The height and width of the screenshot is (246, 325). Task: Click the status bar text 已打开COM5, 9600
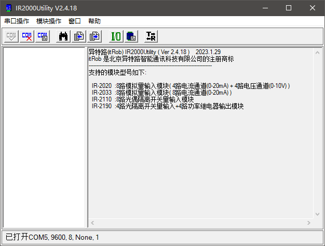52,237
